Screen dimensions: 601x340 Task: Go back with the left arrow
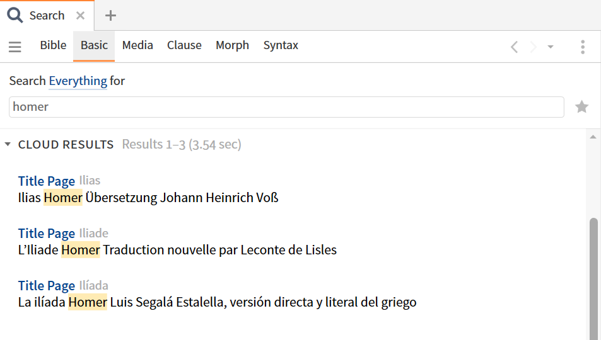pyautogui.click(x=515, y=47)
